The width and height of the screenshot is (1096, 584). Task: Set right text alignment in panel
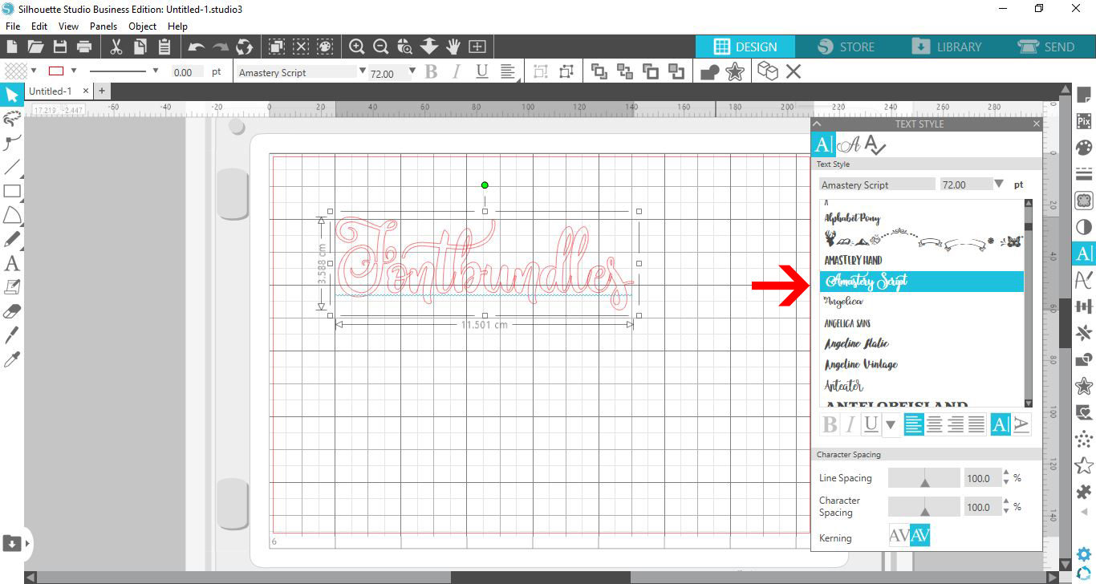pyautogui.click(x=956, y=424)
